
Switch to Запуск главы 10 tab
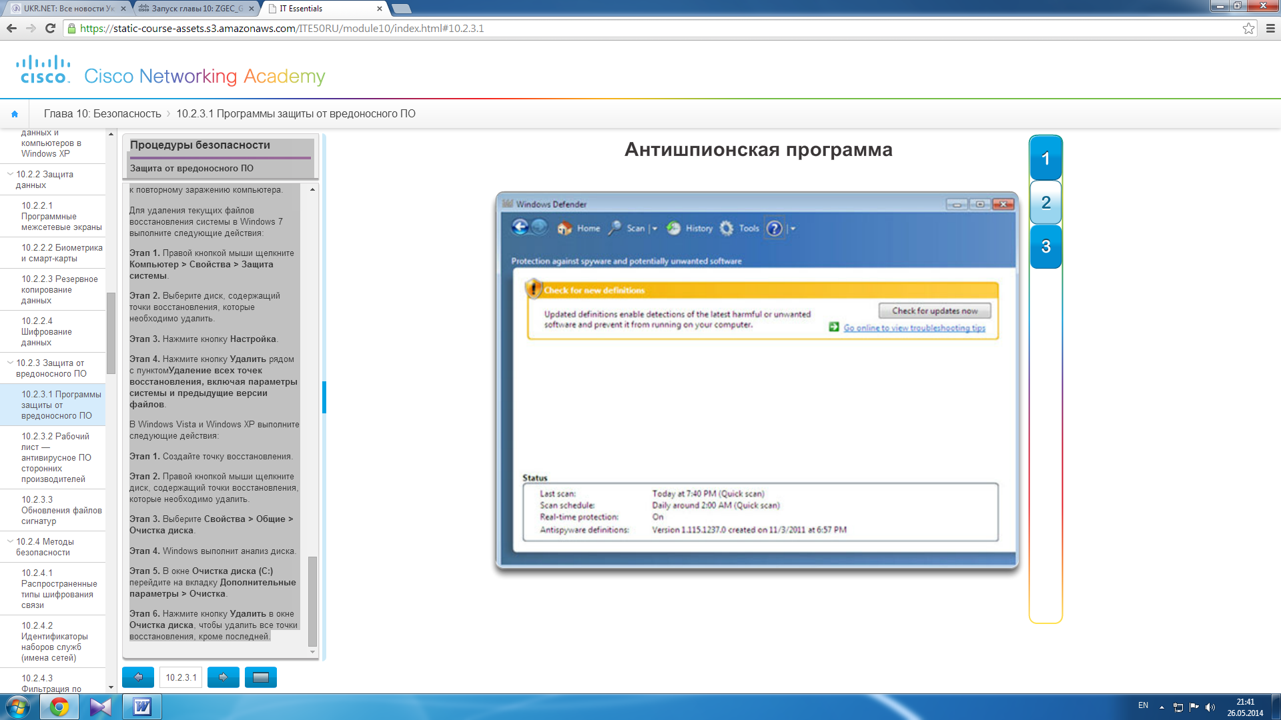[x=197, y=9]
